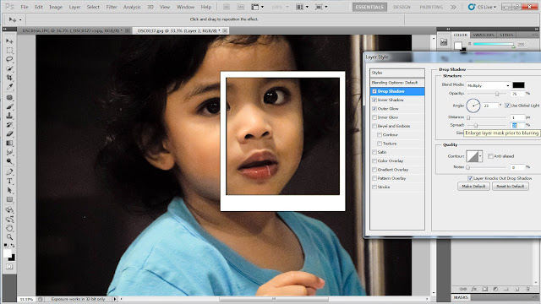Enable the Satin checkbox
This screenshot has width=541, height=304.
[x=374, y=152]
